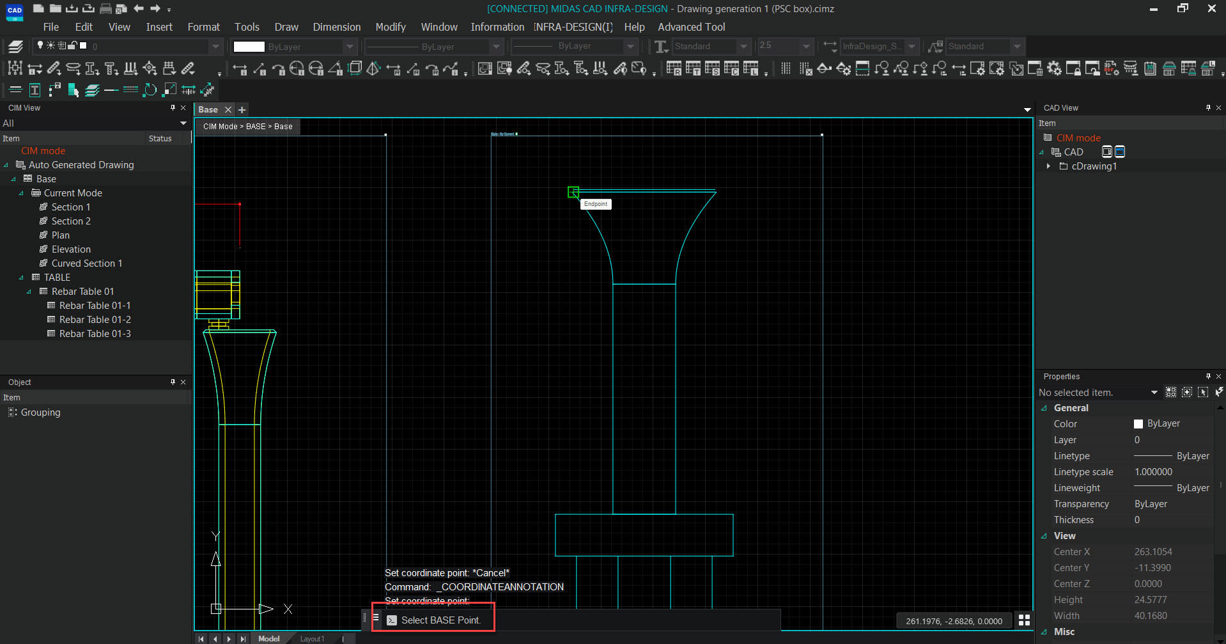Toggle the blue CAD view mode icon
Viewport: 1226px width, 644px height.
1120,152
